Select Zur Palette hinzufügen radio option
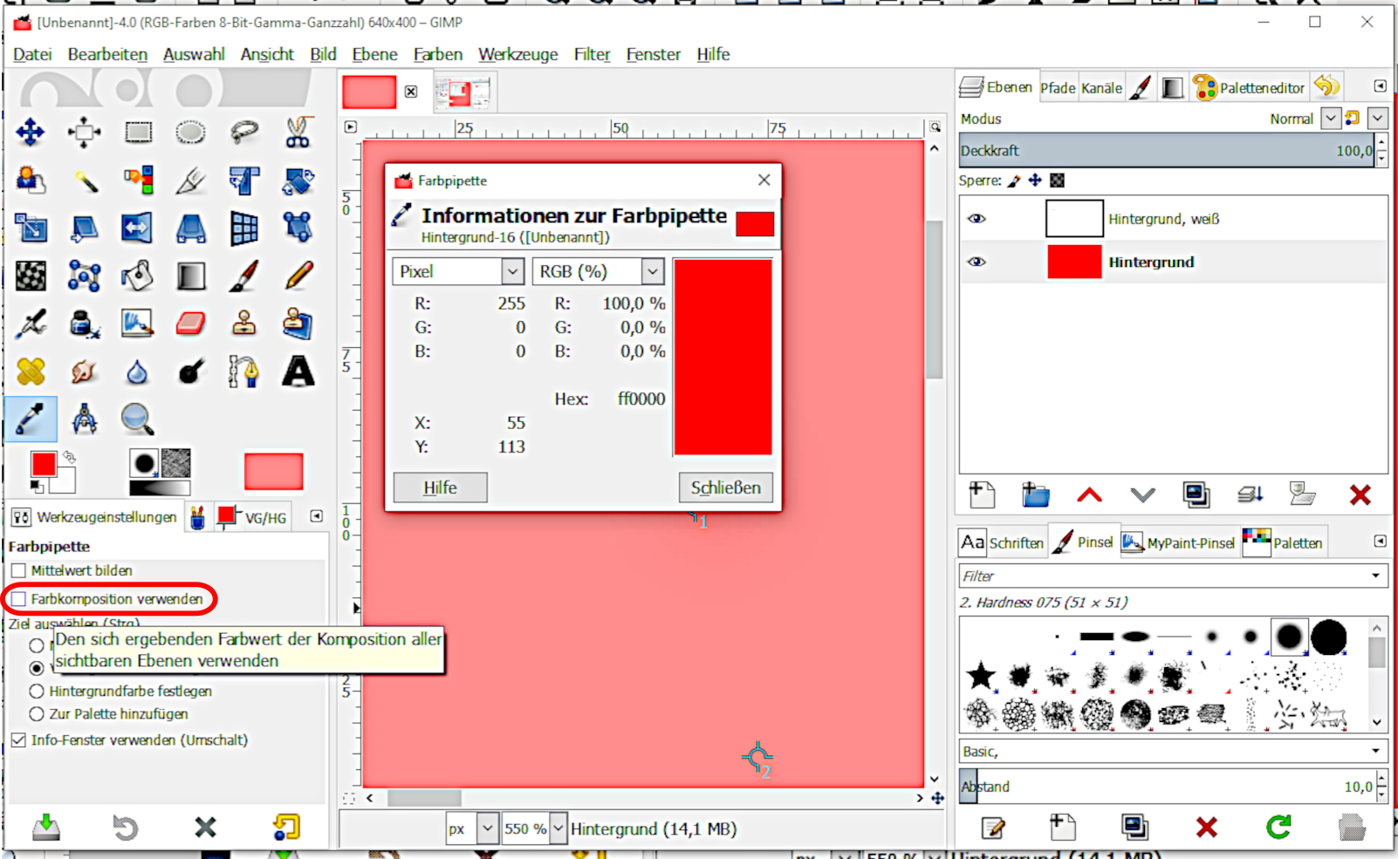Viewport: 1398px width, 859px height. pos(37,714)
